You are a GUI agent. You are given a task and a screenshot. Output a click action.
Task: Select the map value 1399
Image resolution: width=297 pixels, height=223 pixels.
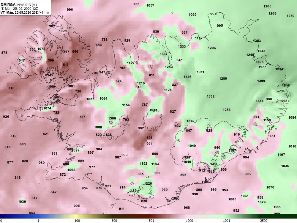pos(261,81)
